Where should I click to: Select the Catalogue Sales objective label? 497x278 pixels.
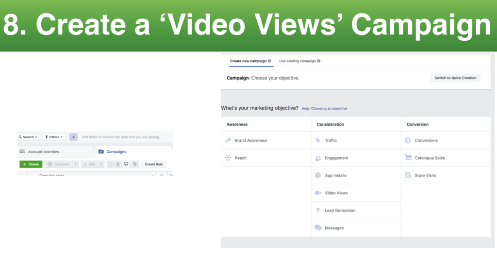(430, 158)
